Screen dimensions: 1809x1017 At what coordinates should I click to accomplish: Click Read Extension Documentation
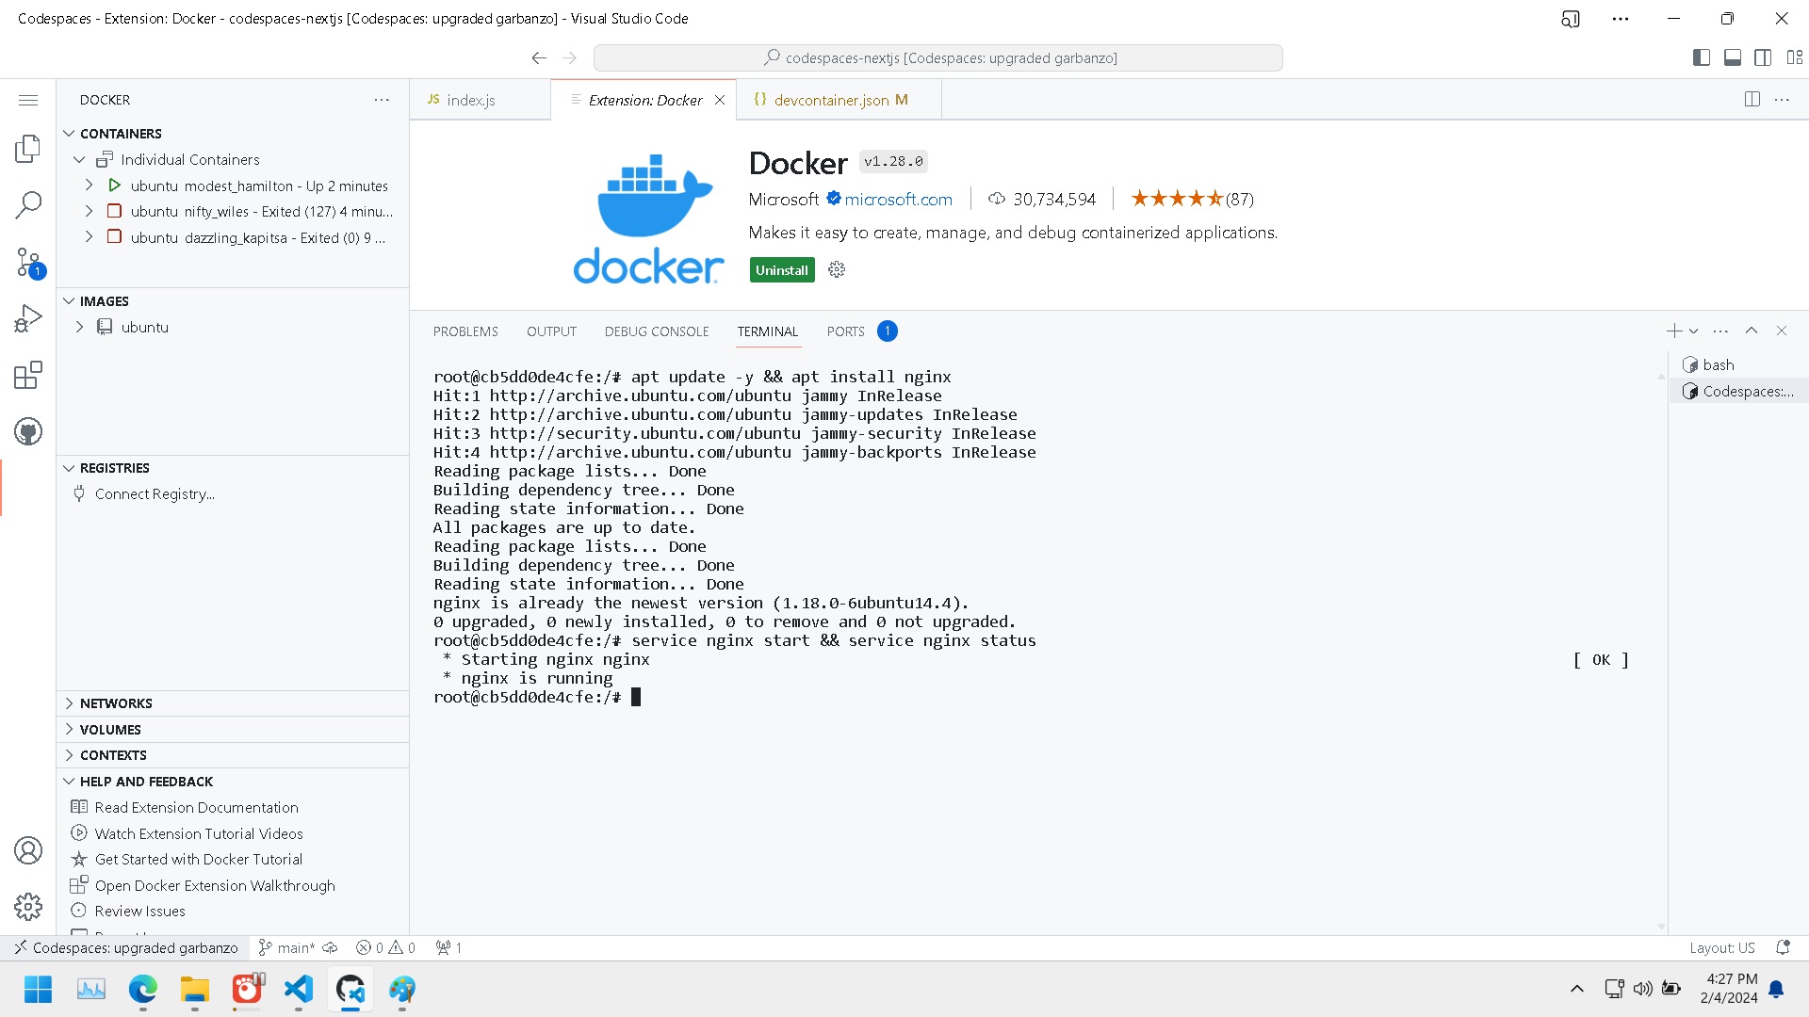[196, 807]
